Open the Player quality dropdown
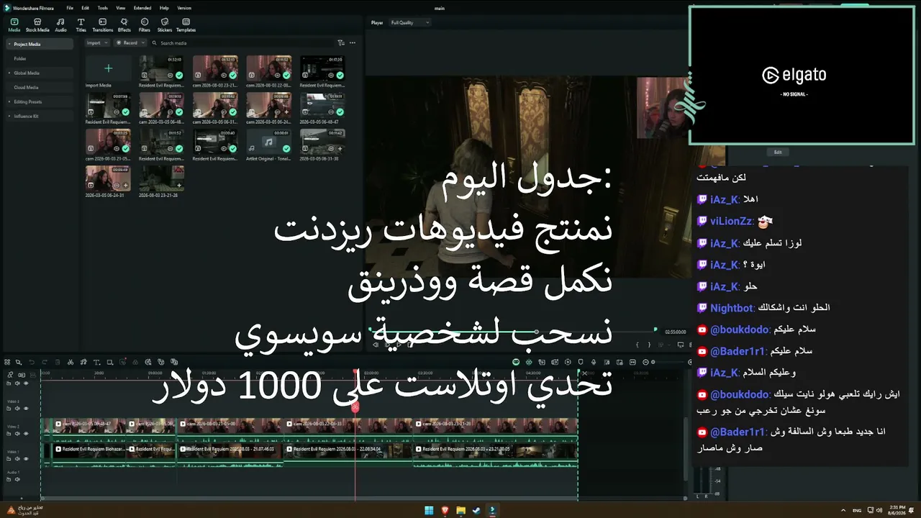 click(x=409, y=23)
